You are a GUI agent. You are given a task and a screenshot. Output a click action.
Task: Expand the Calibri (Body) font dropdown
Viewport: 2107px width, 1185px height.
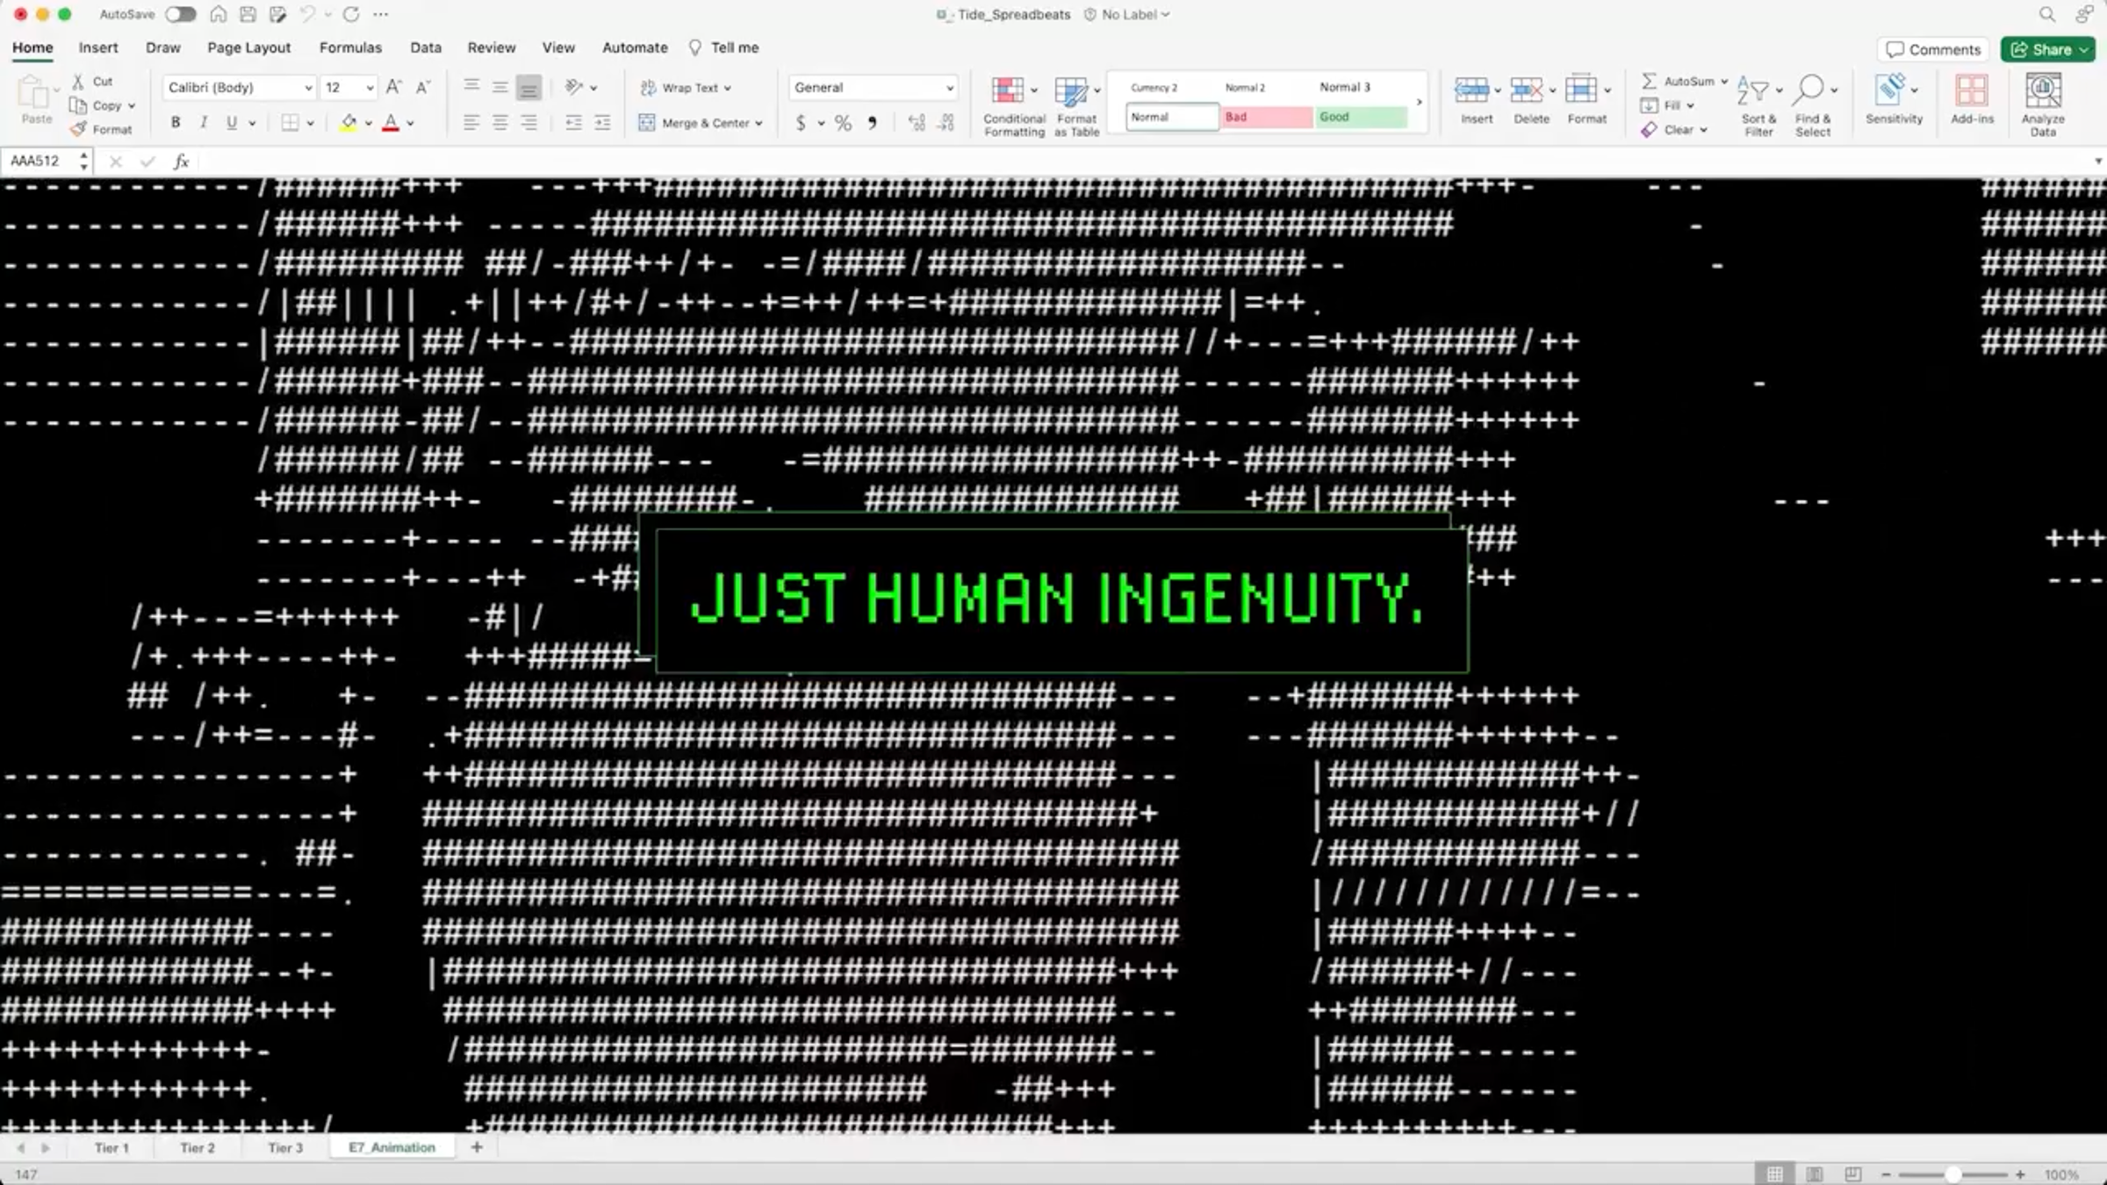coord(308,88)
